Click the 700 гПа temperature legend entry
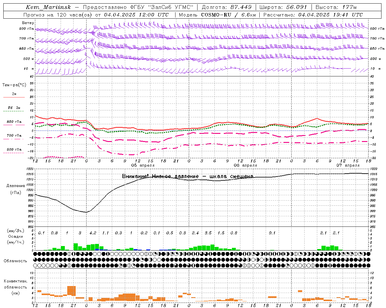The width and height of the screenshot is (386, 308). click(14, 136)
